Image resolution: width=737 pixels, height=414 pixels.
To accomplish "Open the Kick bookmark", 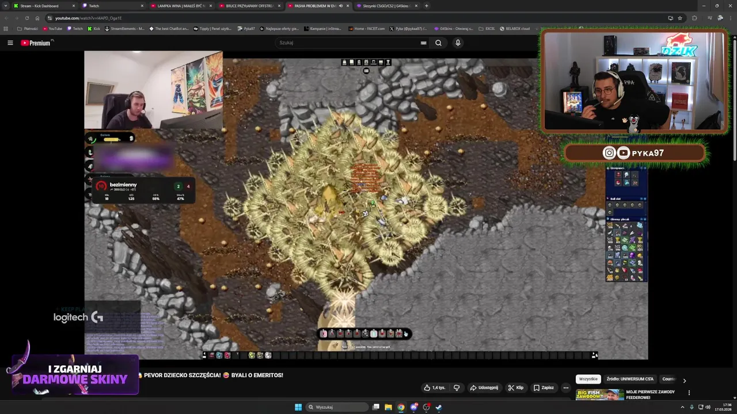I will pos(94,29).
